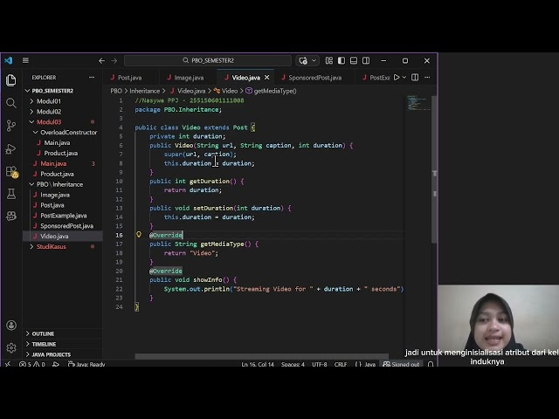Click the editor minimap preview
This screenshot has height=419, width=559.
click(418, 103)
